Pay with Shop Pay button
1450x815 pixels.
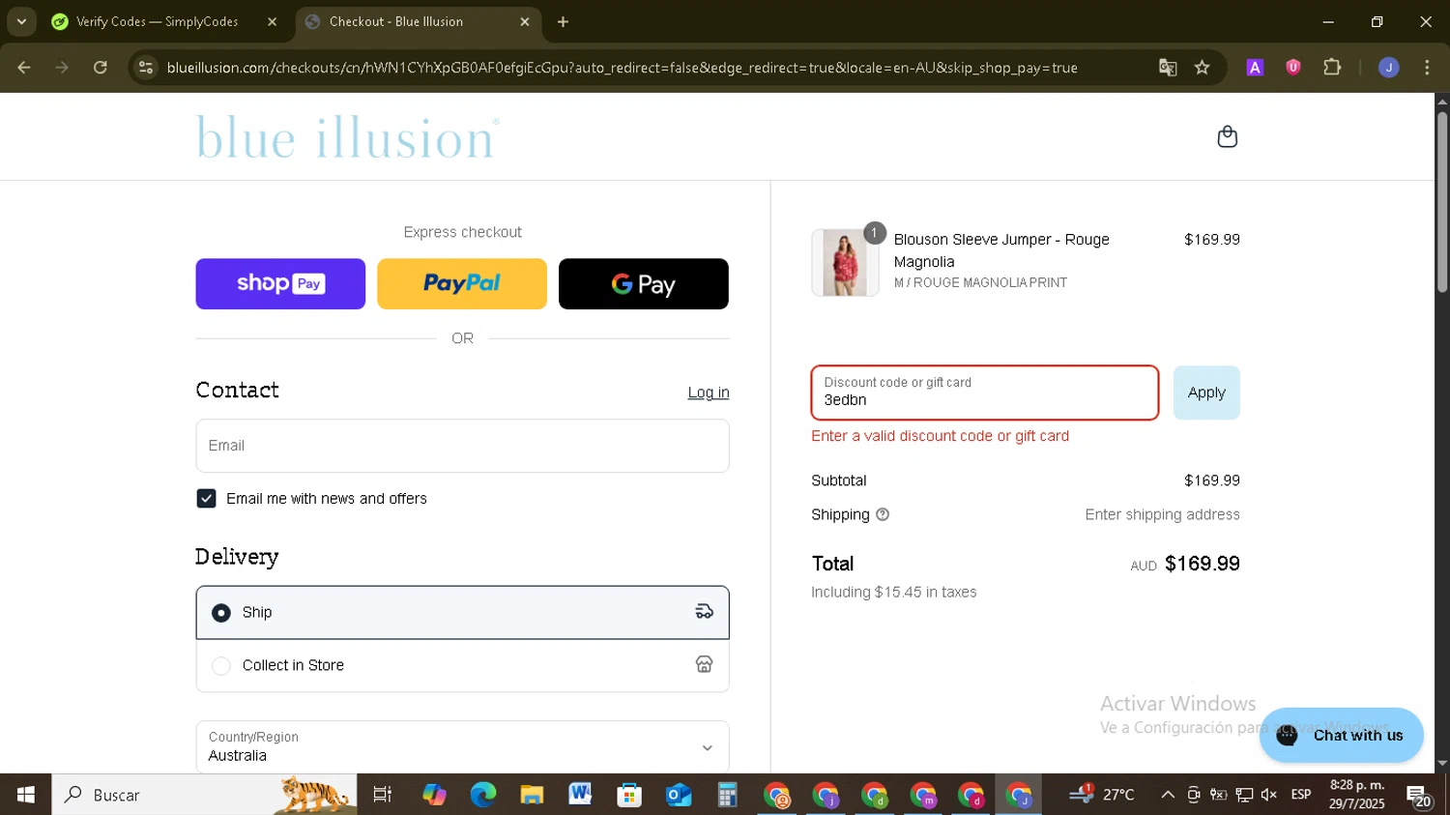(x=280, y=283)
